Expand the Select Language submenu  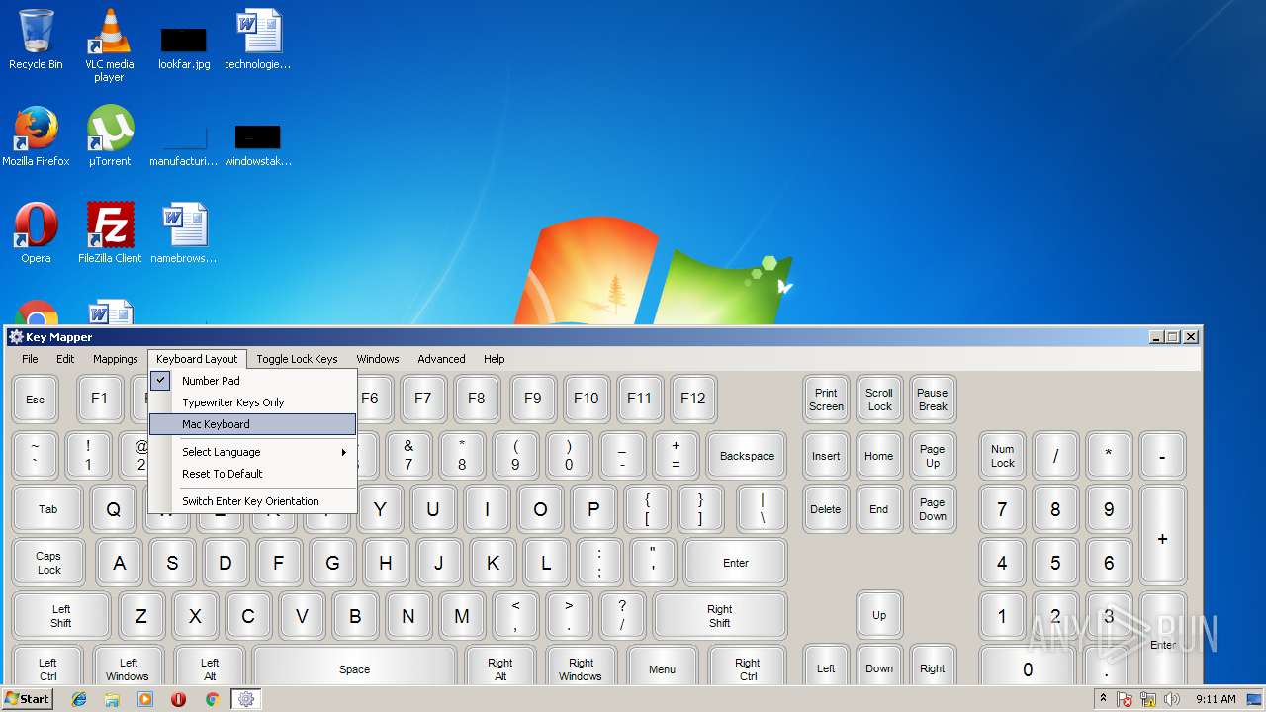coord(252,452)
